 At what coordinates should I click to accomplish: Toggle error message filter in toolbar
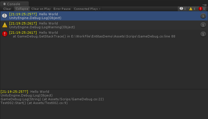click(202, 9)
